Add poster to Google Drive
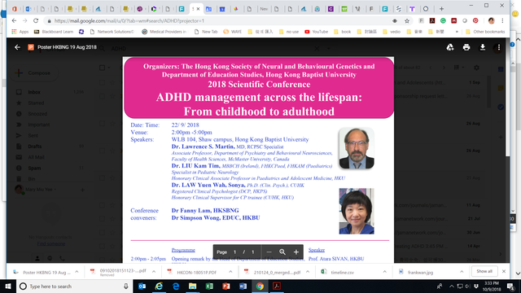 [450, 47]
